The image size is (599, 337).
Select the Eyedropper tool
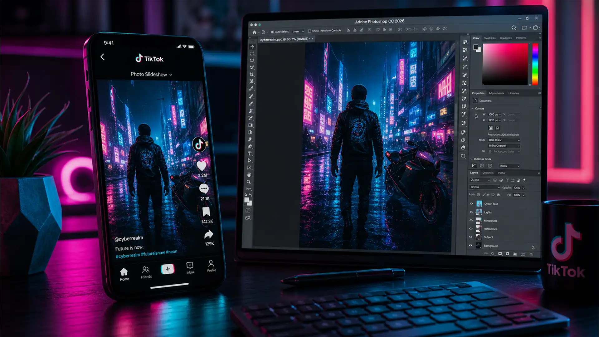[251, 89]
